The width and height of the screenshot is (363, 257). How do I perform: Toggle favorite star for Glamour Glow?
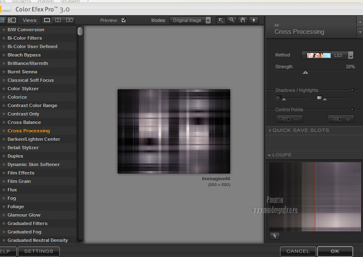point(3,215)
